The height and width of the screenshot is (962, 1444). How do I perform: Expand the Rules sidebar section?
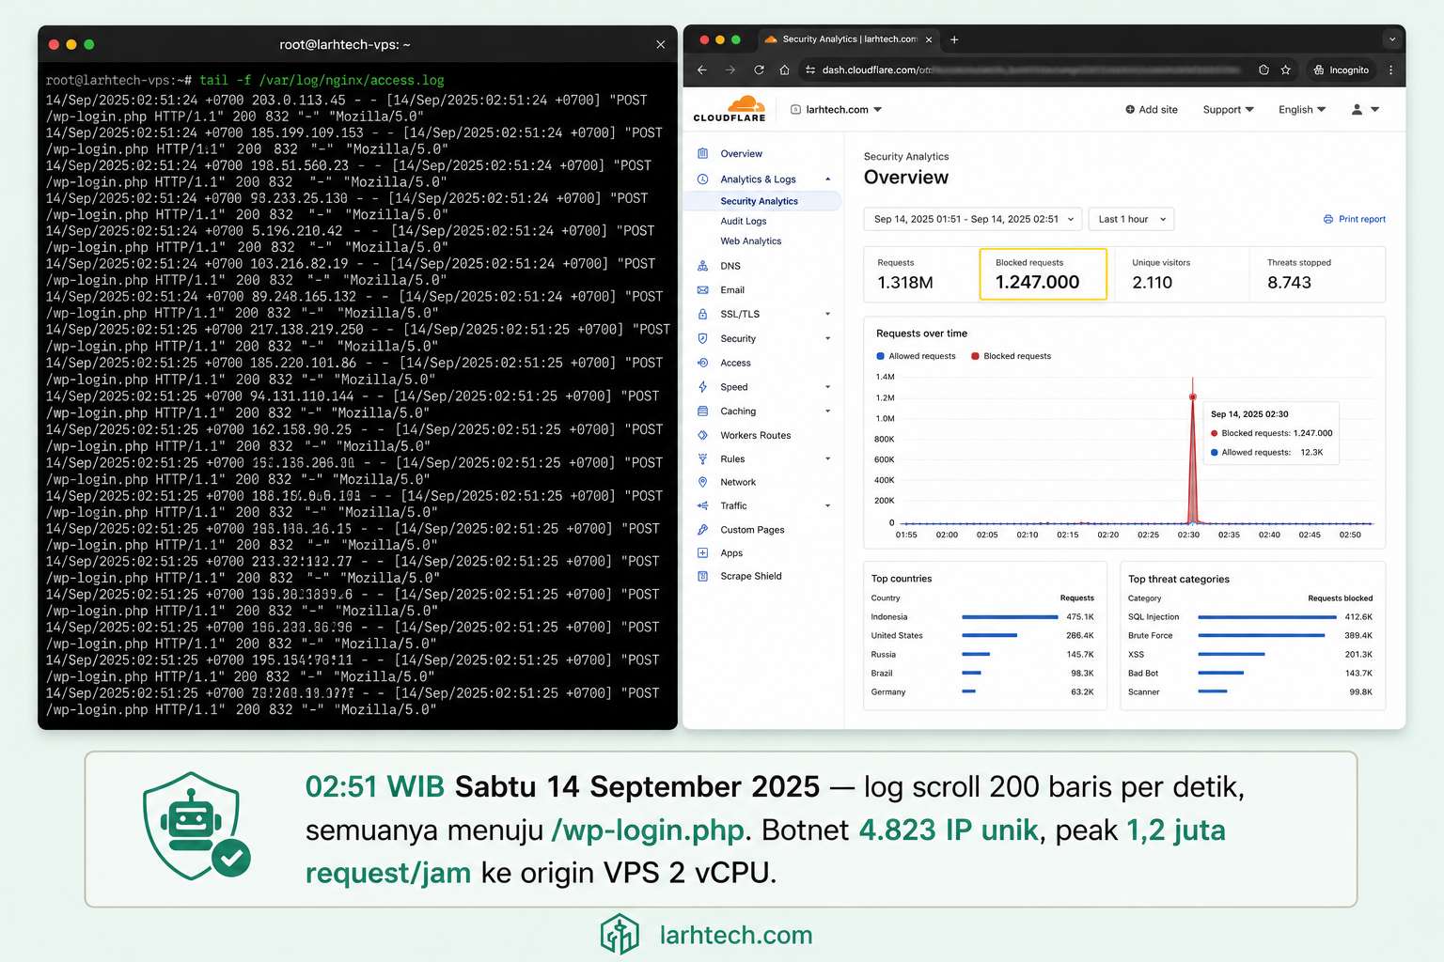(x=828, y=458)
